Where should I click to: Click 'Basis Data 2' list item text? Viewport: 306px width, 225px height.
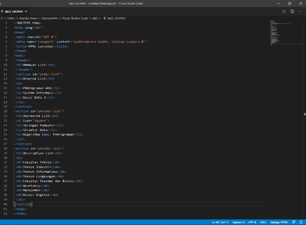pyautogui.click(x=34, y=97)
